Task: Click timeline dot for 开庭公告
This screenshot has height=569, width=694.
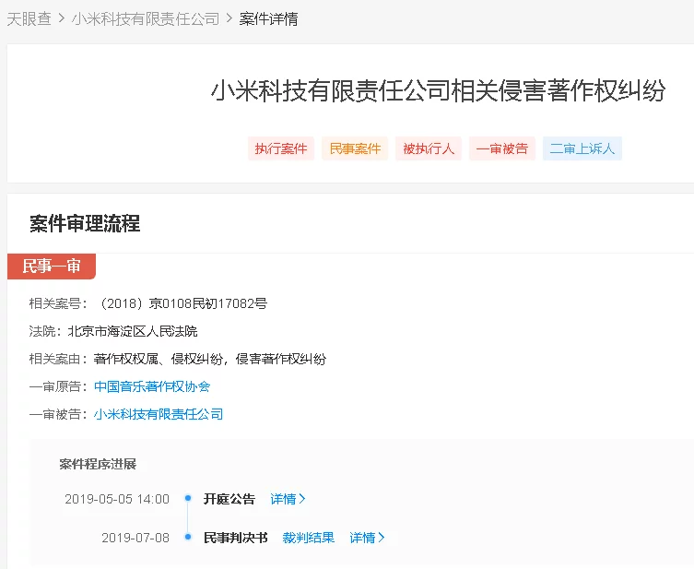Action: (188, 498)
